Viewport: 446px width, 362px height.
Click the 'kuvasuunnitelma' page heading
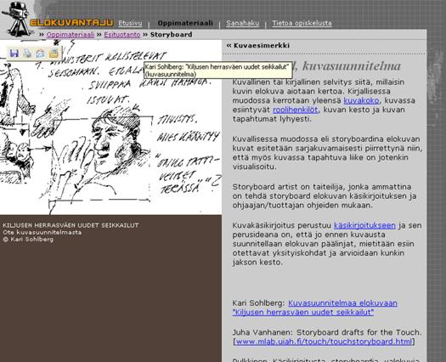coord(352,66)
